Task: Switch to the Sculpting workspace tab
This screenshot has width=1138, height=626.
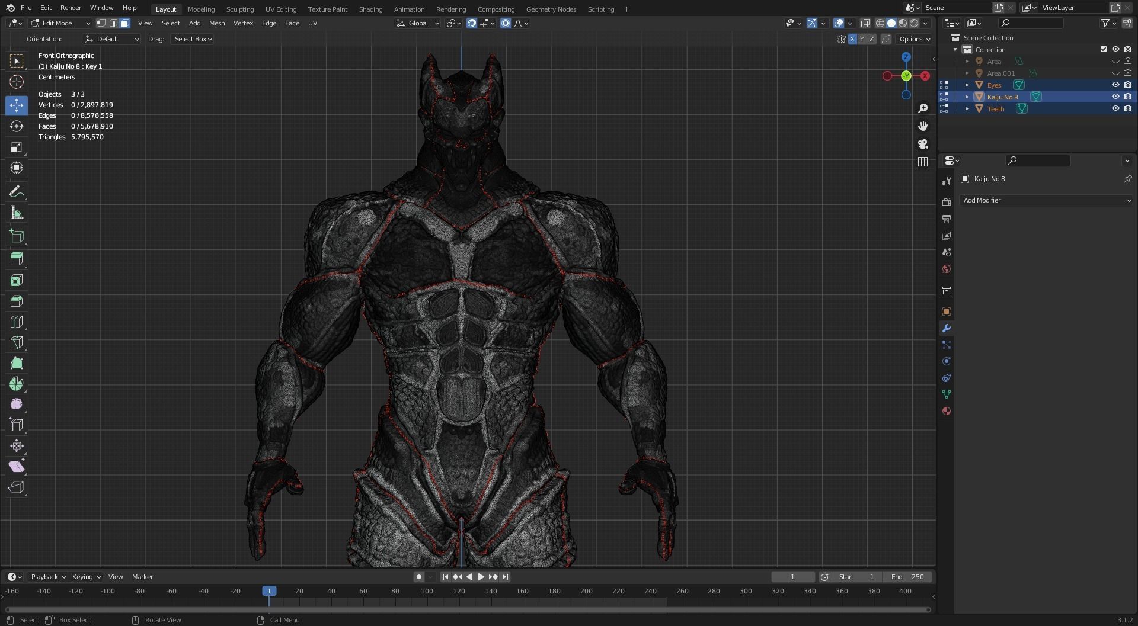Action: point(239,9)
